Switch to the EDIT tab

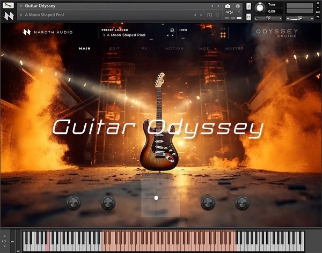pos(114,49)
